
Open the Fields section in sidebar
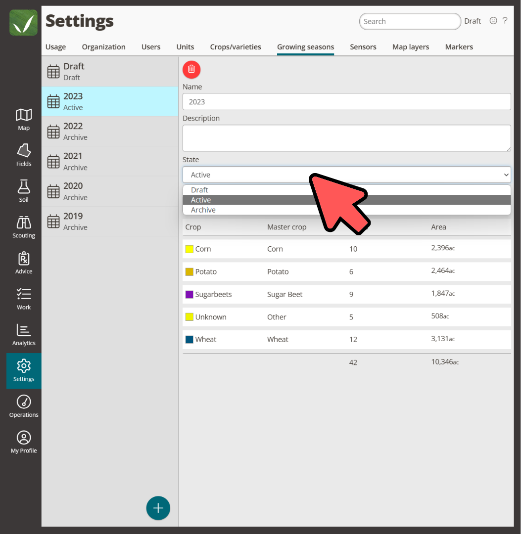pyautogui.click(x=24, y=155)
